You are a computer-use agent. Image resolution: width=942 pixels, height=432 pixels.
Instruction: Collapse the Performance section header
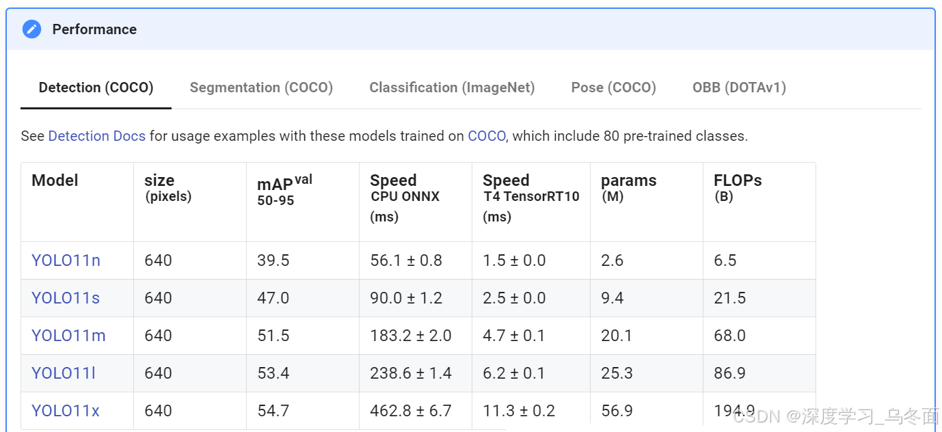tap(470, 29)
